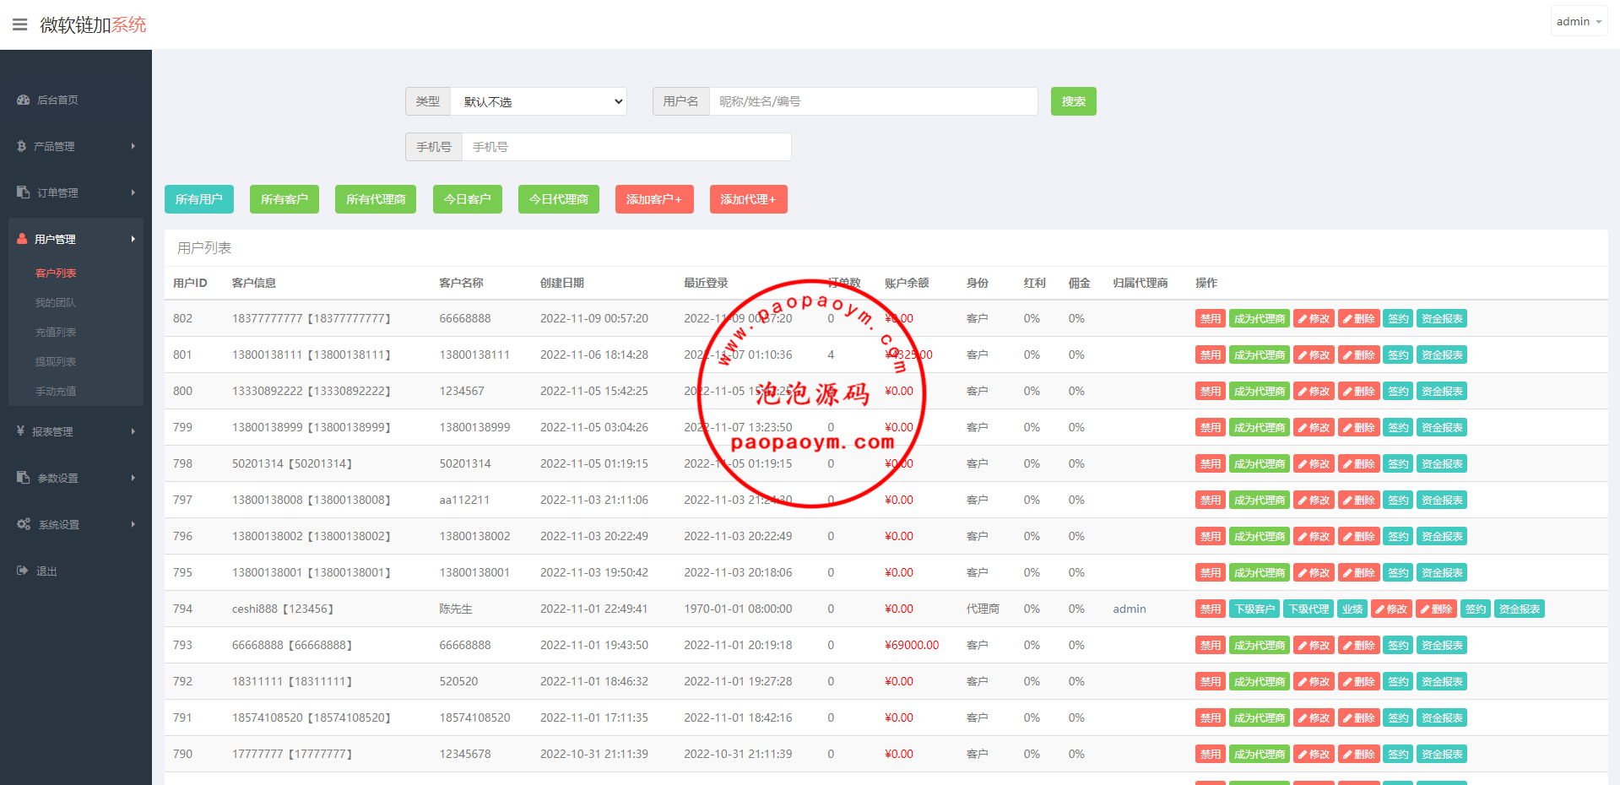Click the 账户余额 column header

(907, 283)
